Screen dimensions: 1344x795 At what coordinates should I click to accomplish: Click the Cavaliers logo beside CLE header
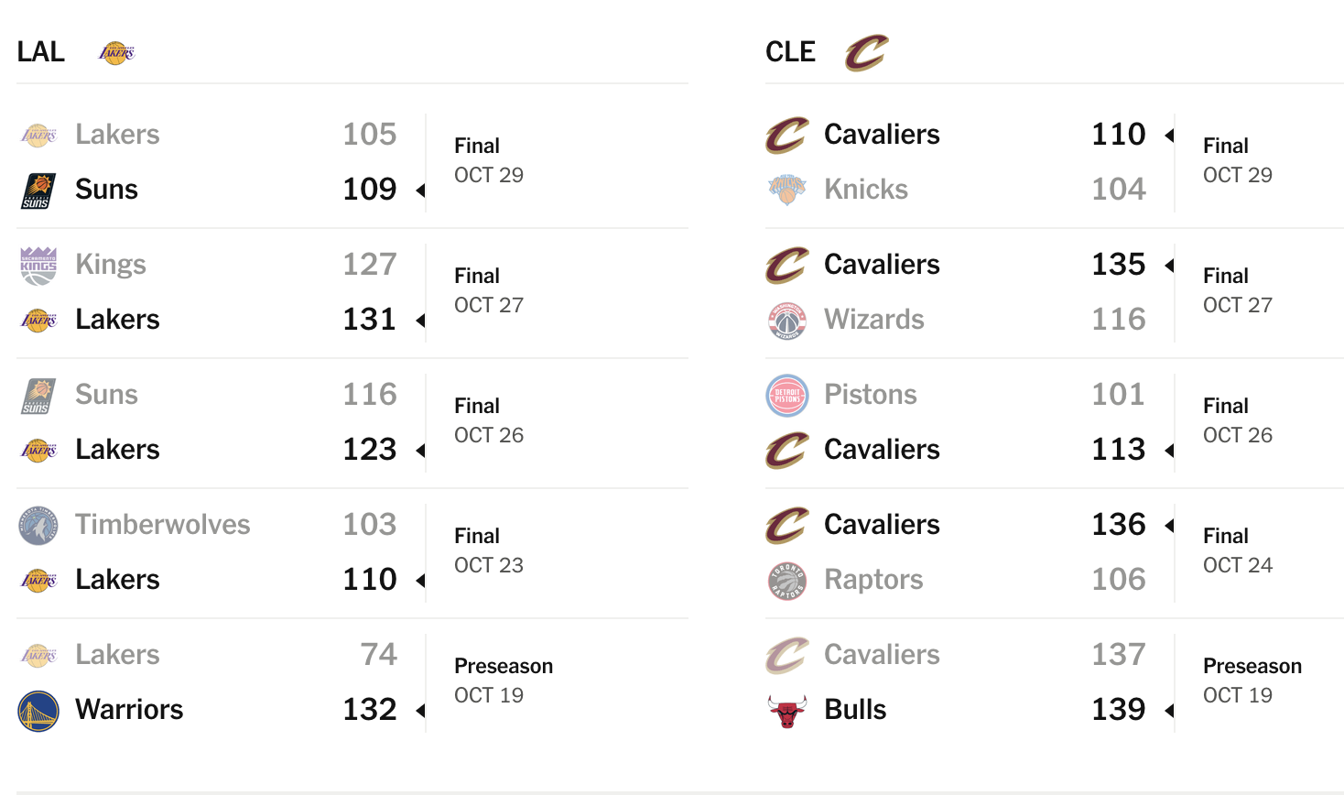pyautogui.click(x=866, y=53)
